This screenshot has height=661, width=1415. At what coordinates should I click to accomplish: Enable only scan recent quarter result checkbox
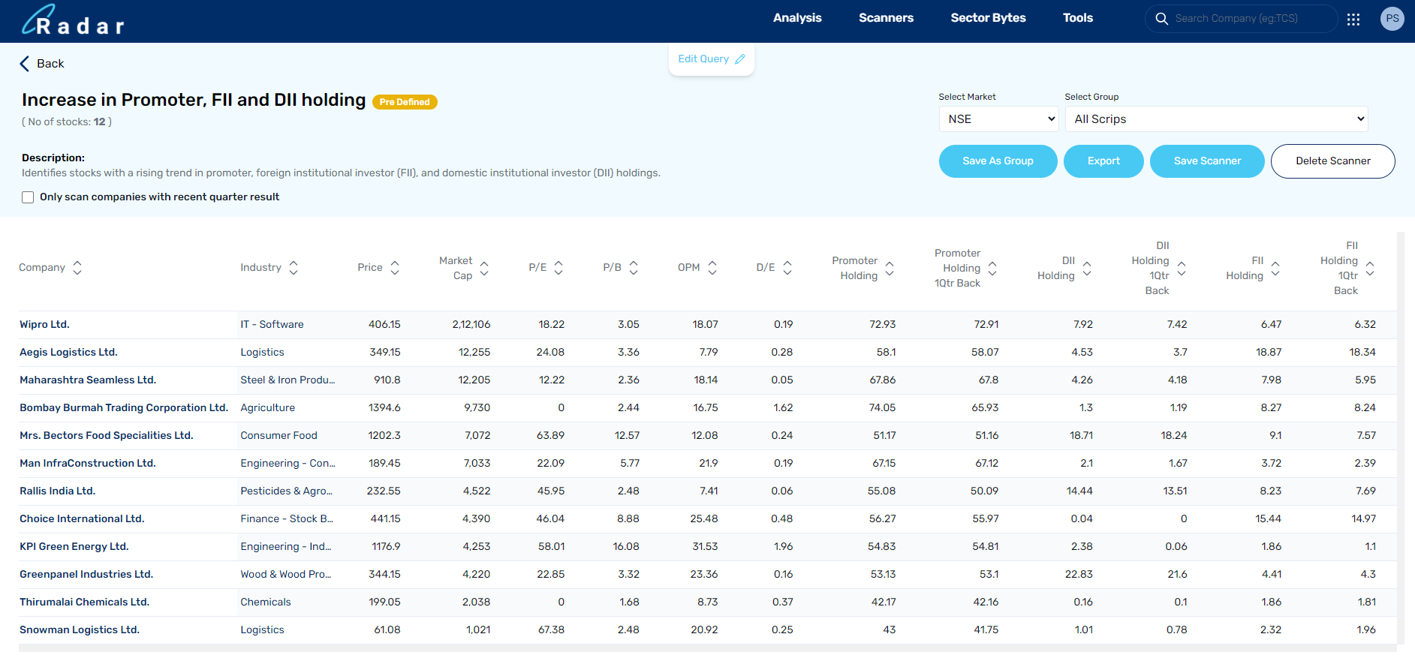(28, 197)
